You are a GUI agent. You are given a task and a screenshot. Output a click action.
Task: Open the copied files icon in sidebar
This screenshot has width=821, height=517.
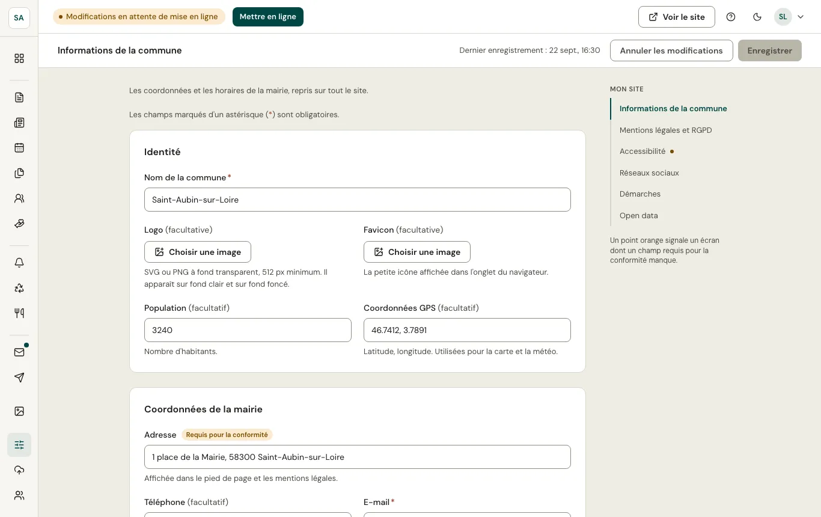pos(19,173)
